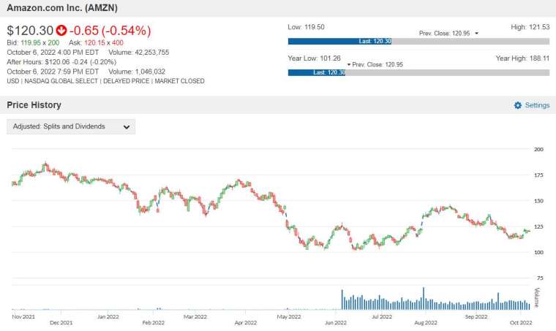Click the May 2022 x-axis label
The image size is (556, 331).
[289, 316]
